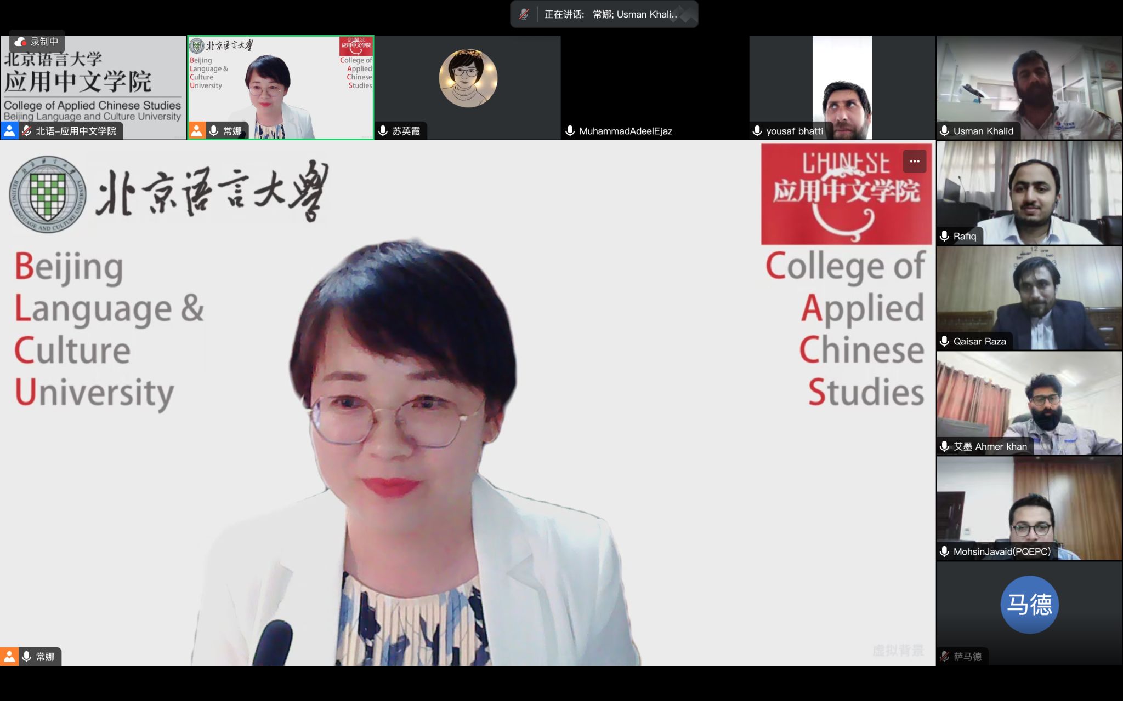Click the recording cloud icon labeled 录制中
Screen dimensions: 1123x701
point(20,42)
